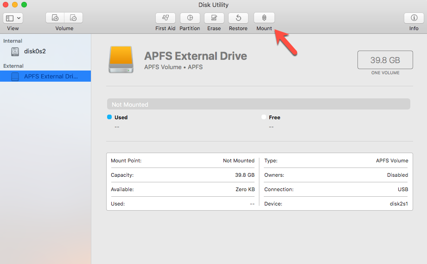
Task: Click the external drive sidebar icon
Action: click(x=15, y=77)
